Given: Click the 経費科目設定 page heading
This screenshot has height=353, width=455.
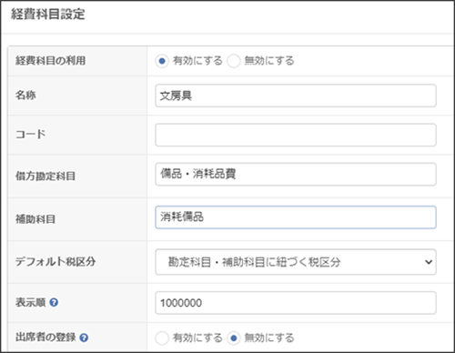Looking at the screenshot, I should (48, 14).
